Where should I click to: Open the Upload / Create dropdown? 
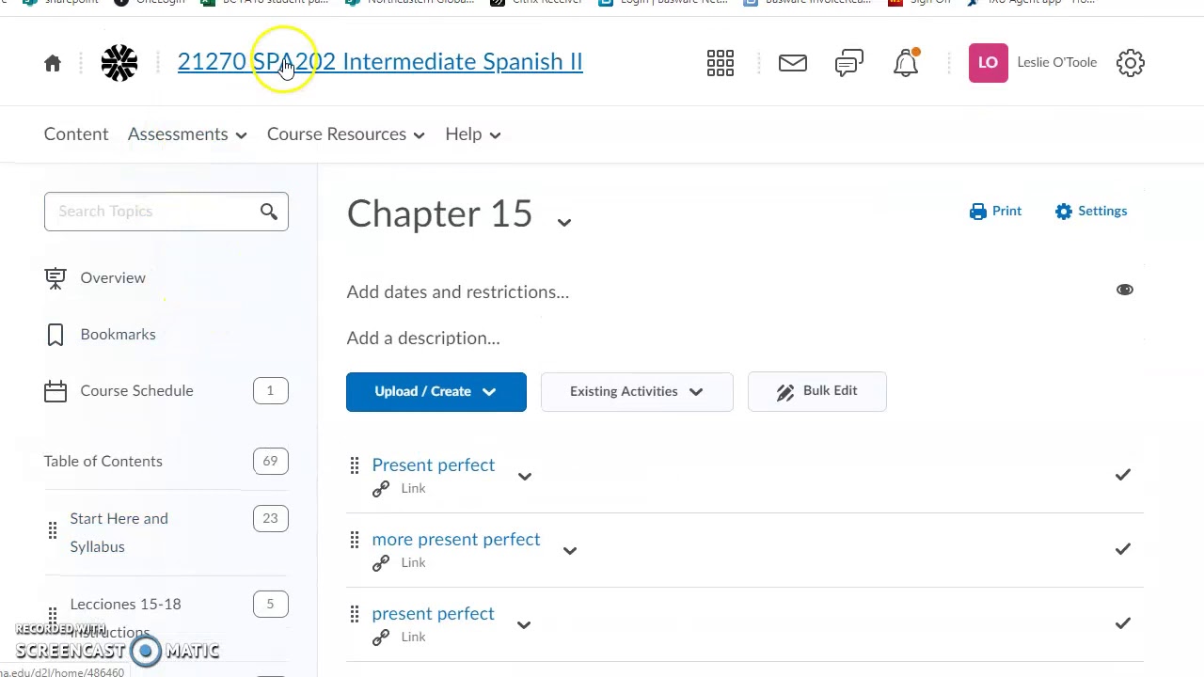(436, 391)
